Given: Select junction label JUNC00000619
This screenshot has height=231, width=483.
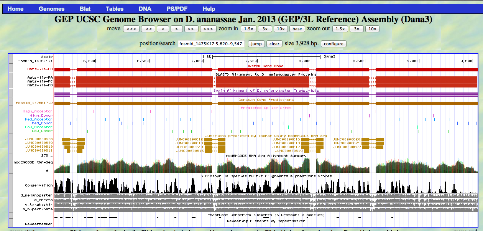Looking at the screenshot, I should (289, 151).
